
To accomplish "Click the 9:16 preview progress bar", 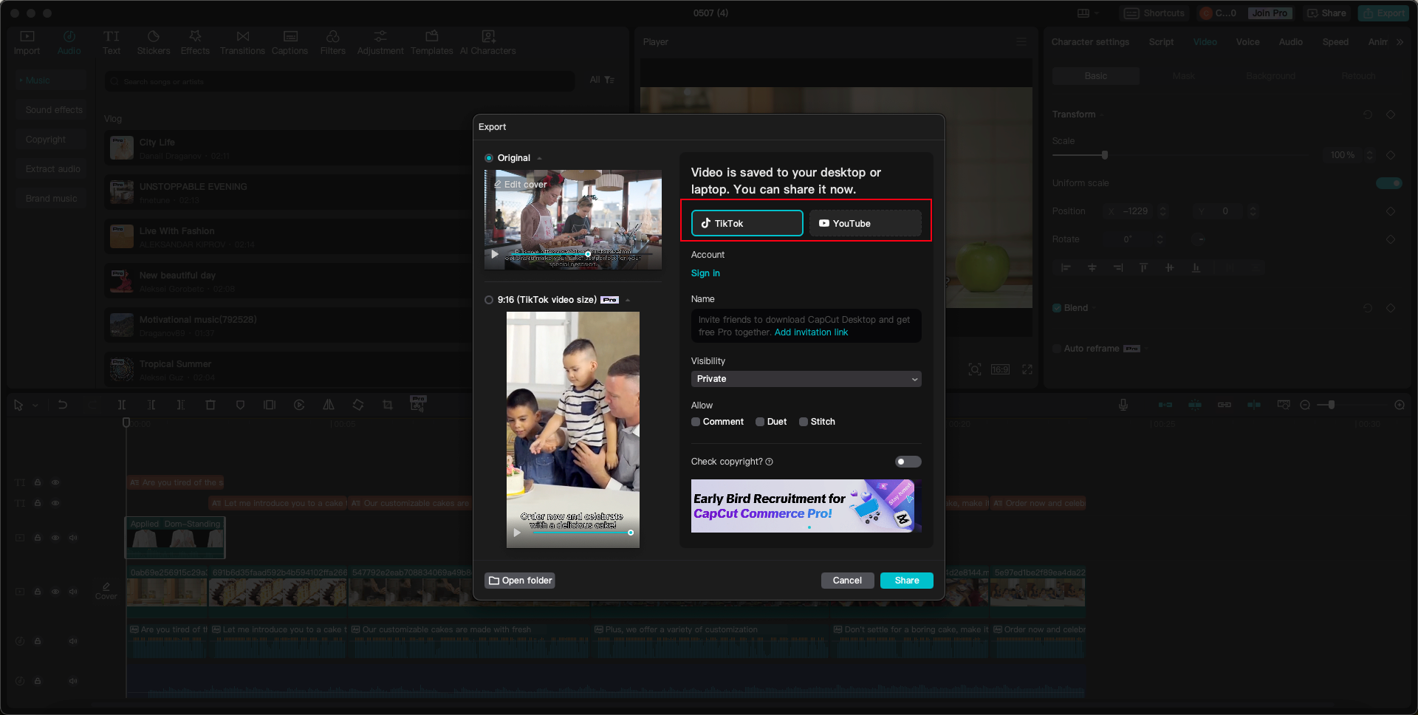I will pos(580,533).
